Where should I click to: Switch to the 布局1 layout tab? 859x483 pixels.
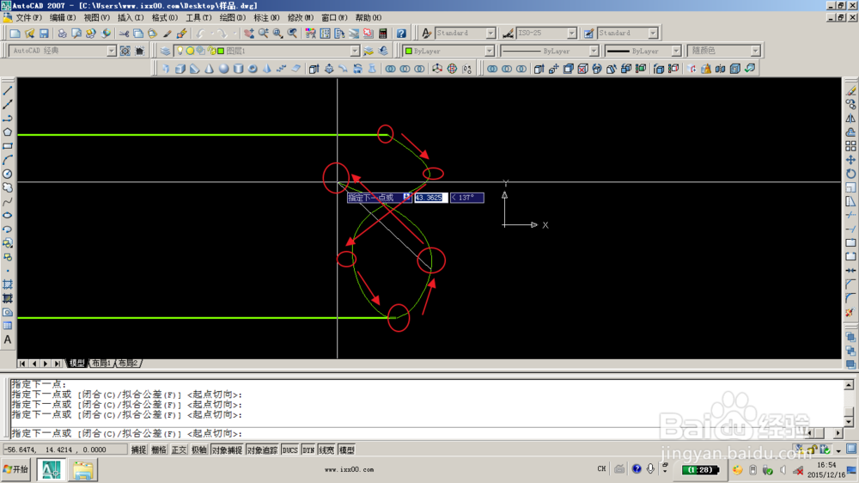(101, 364)
